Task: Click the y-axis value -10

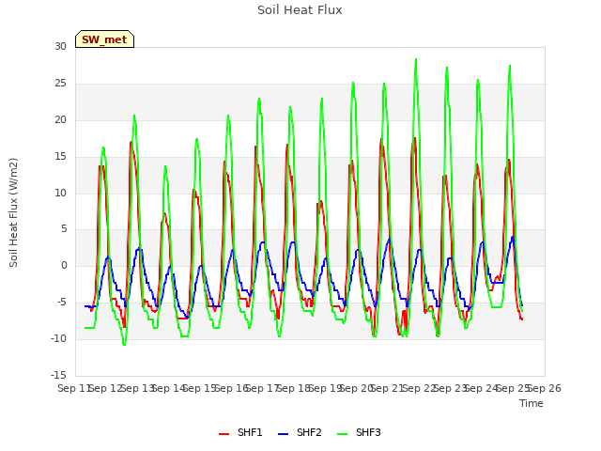Action: (x=58, y=338)
